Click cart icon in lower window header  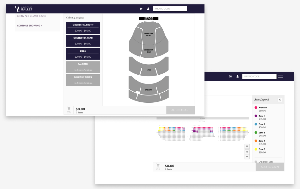230,77
